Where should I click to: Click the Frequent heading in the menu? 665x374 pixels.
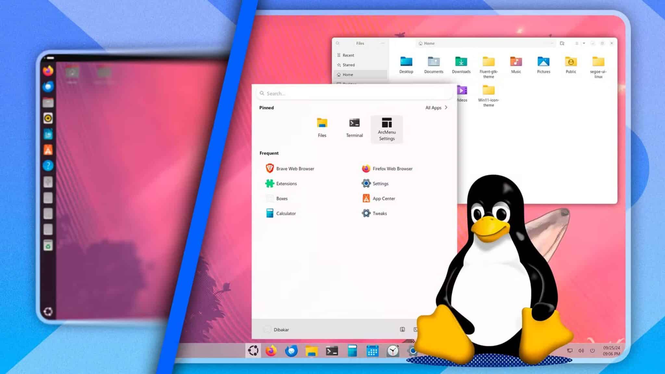point(269,153)
